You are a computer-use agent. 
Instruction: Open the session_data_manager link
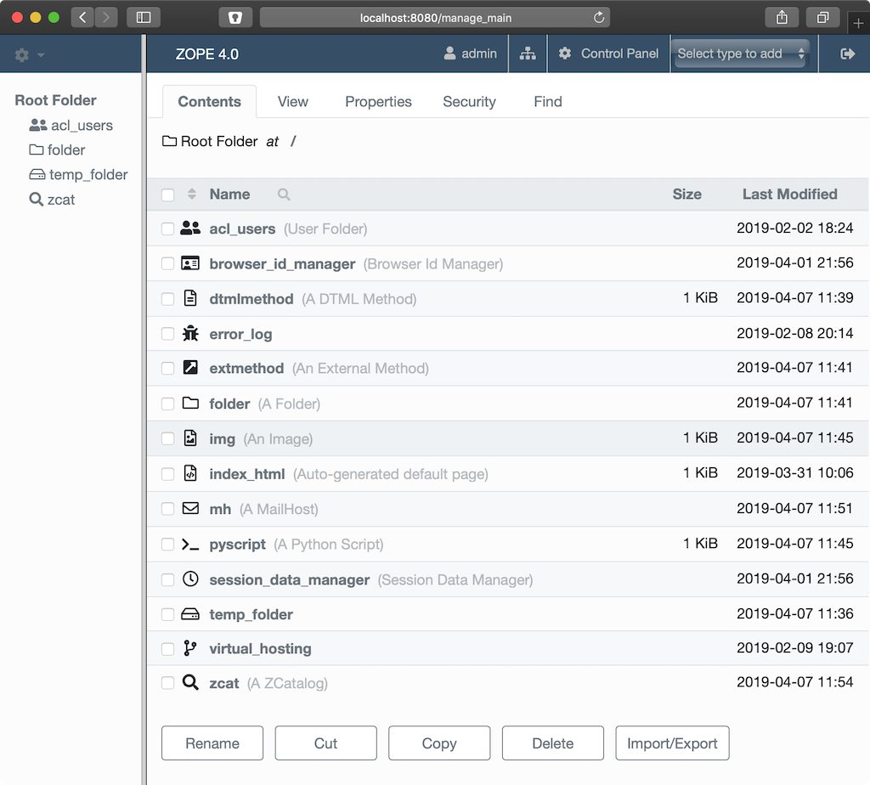pos(289,579)
